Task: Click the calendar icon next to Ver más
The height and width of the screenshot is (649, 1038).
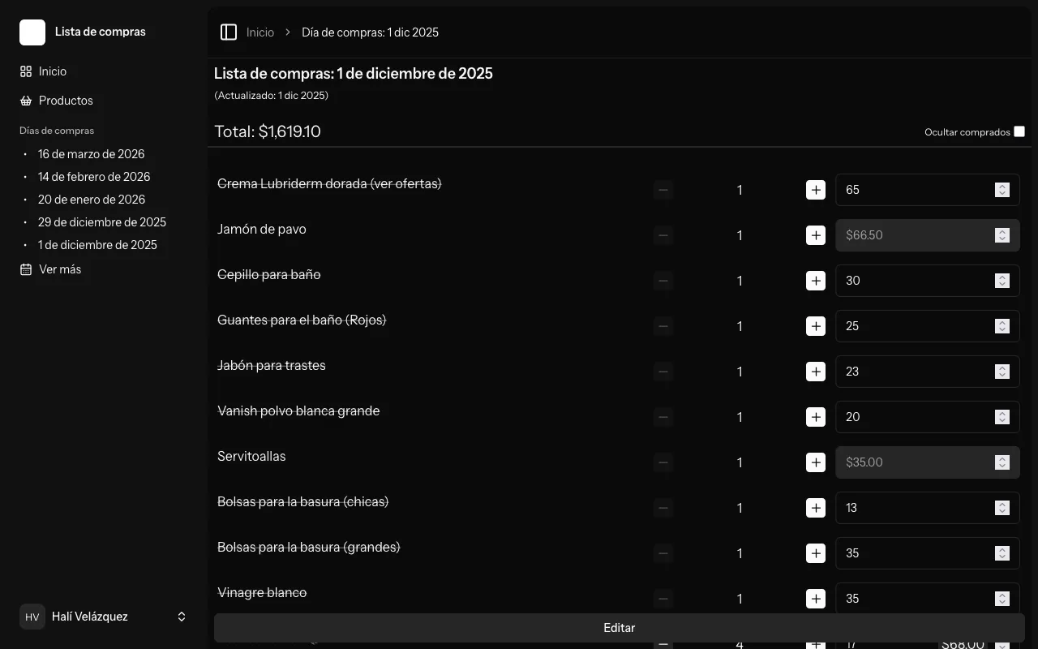Action: click(x=24, y=269)
